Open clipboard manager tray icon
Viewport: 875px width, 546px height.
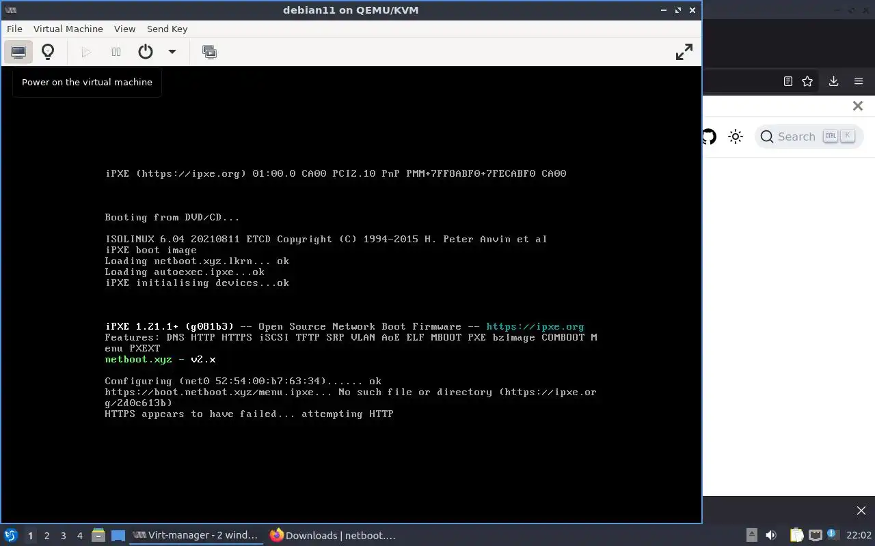(x=796, y=535)
